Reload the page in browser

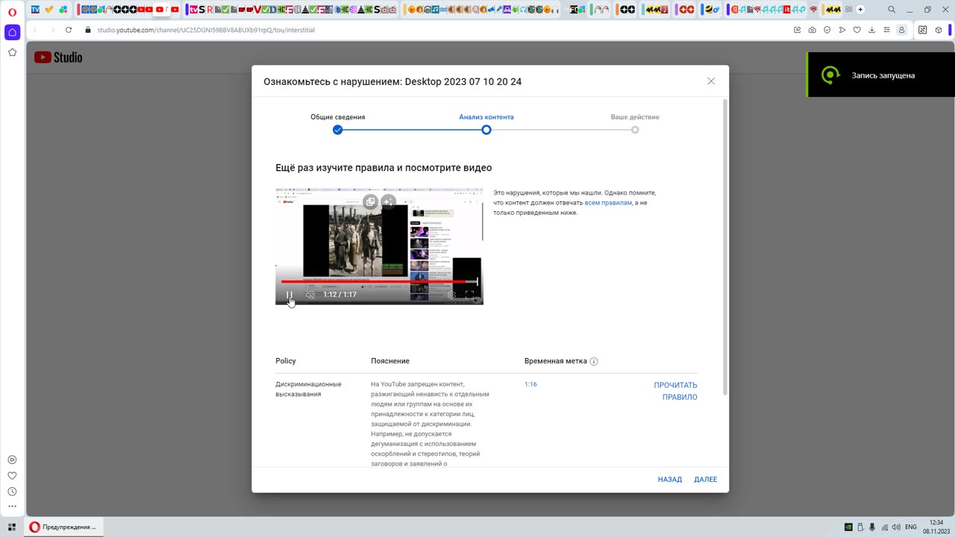coord(69,30)
